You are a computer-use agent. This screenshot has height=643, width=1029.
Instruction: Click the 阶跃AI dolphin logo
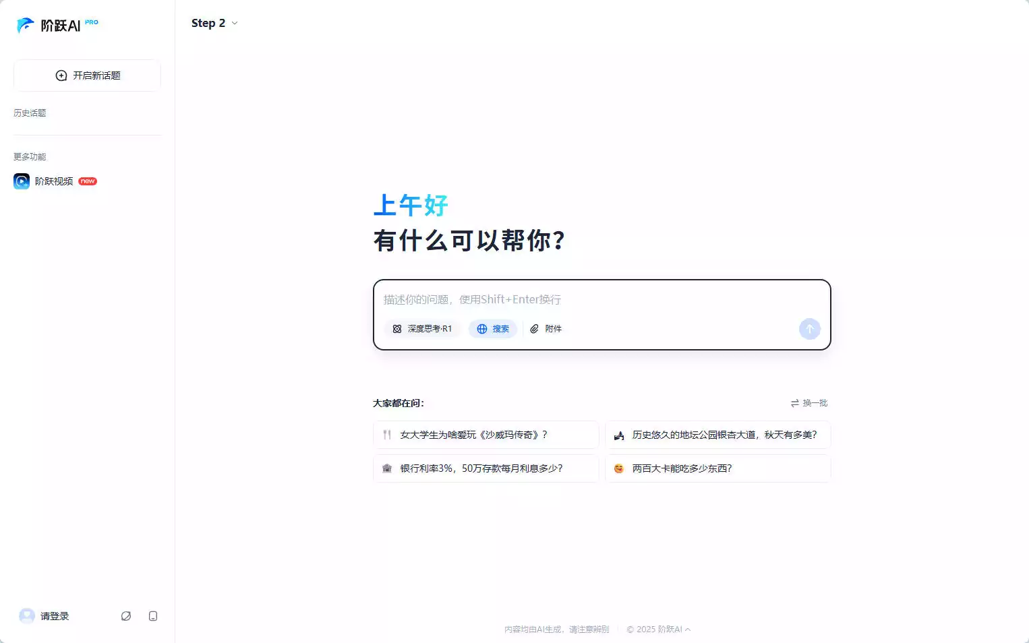pyautogui.click(x=26, y=26)
